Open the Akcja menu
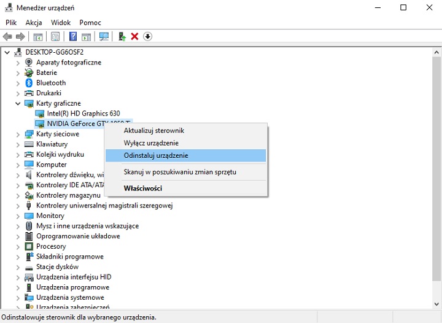Viewport: 442px width, 323px height. pyautogui.click(x=34, y=23)
